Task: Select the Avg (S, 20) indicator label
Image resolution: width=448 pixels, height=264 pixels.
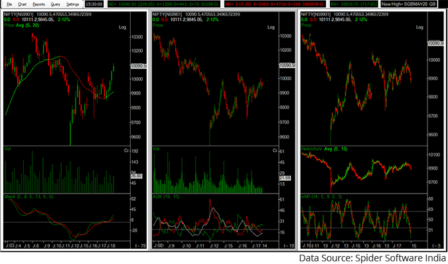Action: point(27,25)
